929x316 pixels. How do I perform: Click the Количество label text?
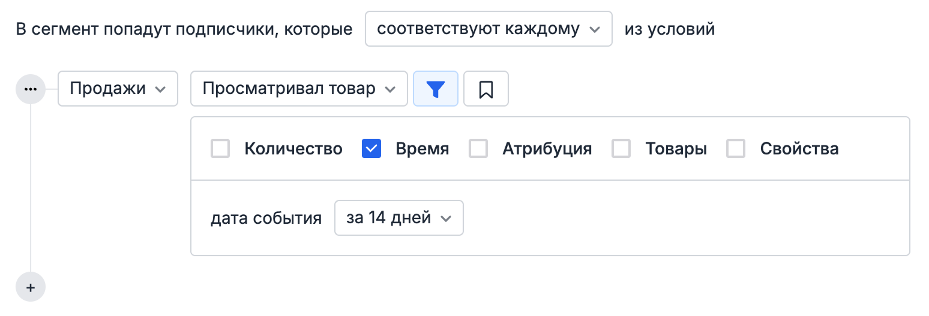coord(293,149)
